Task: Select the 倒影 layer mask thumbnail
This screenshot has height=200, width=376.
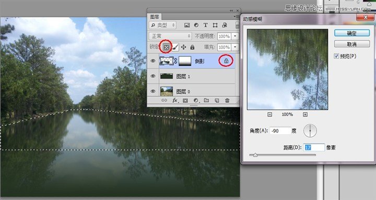Action: click(x=185, y=61)
